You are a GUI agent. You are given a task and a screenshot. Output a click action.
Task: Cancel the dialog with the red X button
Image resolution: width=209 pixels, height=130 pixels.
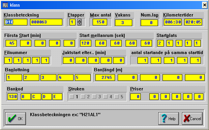[x=192, y=119]
